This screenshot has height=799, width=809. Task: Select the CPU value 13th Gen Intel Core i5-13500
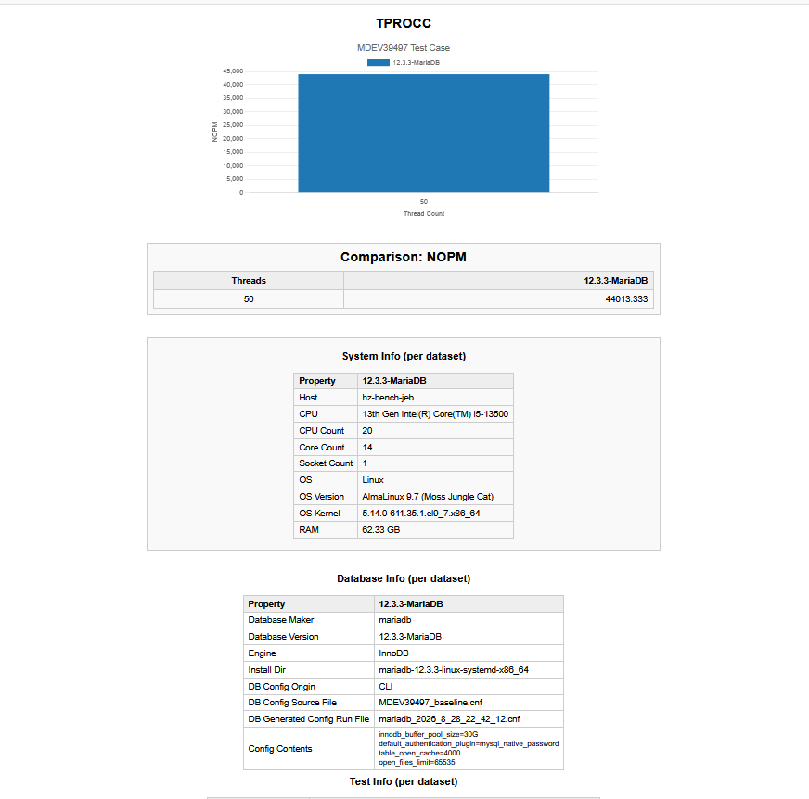[x=435, y=414]
